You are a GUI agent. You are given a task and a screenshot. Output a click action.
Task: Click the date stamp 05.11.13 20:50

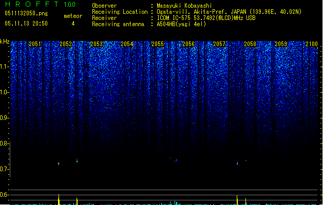click(x=26, y=24)
